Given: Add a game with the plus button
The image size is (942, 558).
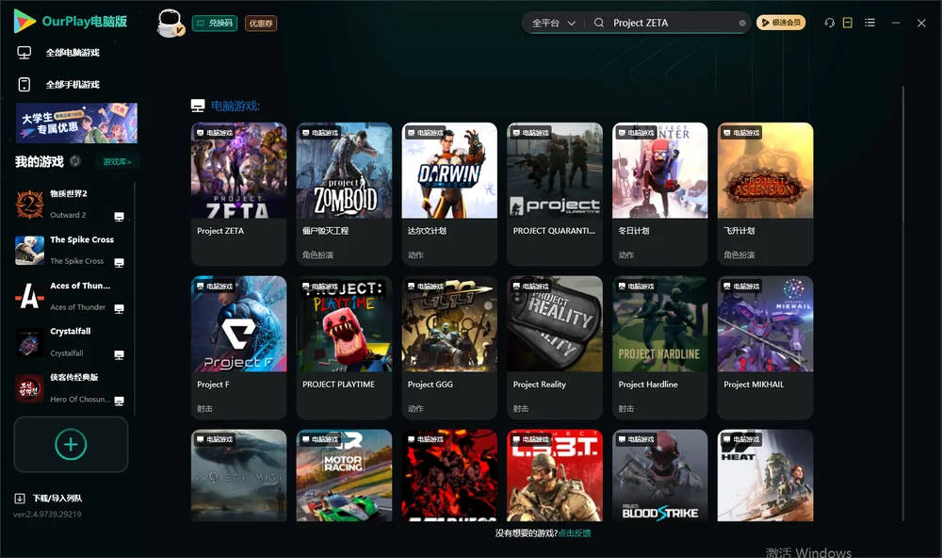Looking at the screenshot, I should click(71, 444).
